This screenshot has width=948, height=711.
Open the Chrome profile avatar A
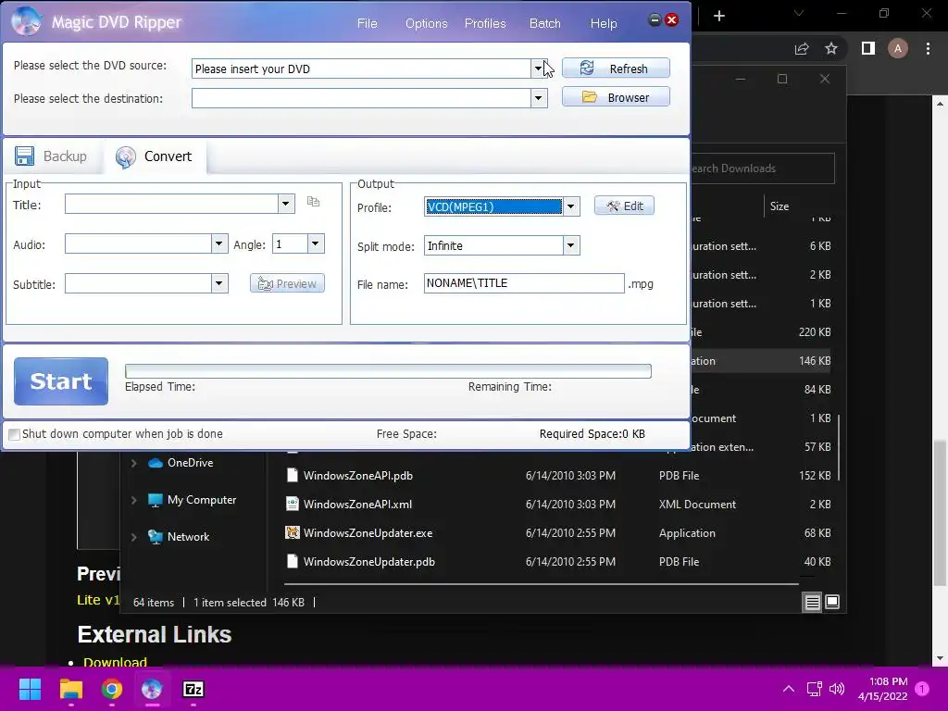coord(898,48)
